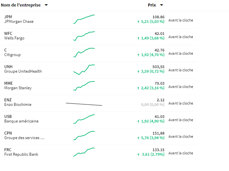Image resolution: width=229 pixels, height=171 pixels.
Task: Click the Morgan Stanley up arrow icon
Action: coord(138,88)
